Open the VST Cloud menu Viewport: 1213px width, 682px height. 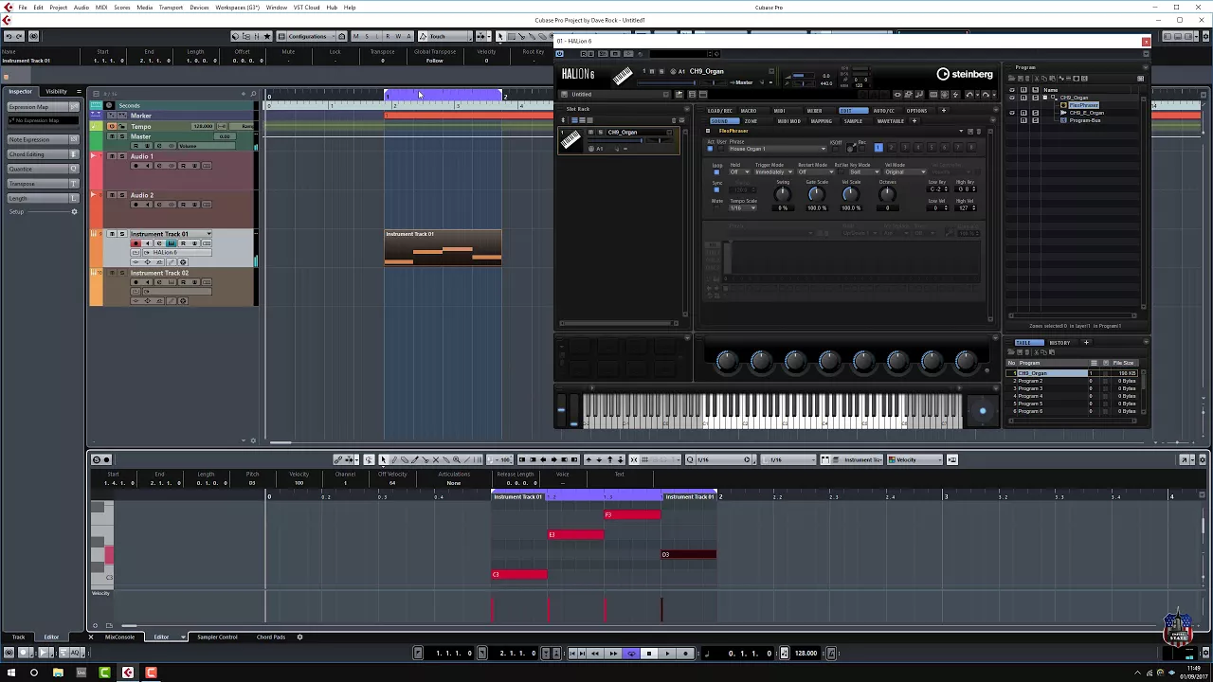306,7
